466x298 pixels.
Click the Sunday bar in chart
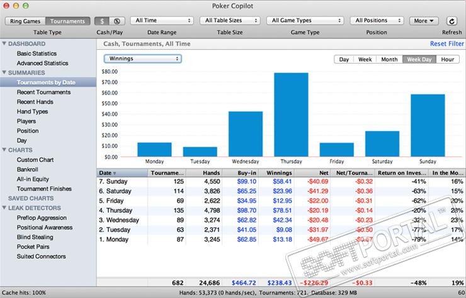pos(428,125)
